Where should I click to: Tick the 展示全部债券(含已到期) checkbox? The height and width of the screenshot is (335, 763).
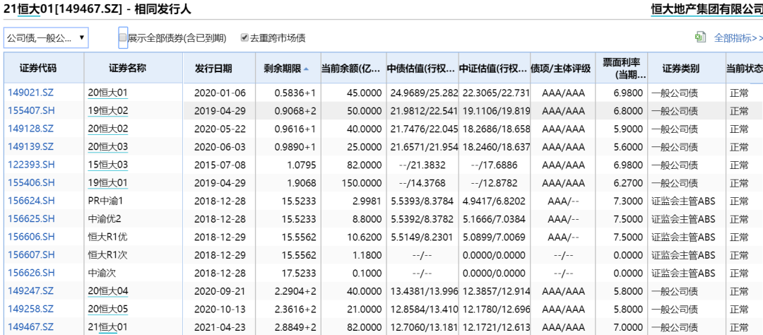pos(123,37)
